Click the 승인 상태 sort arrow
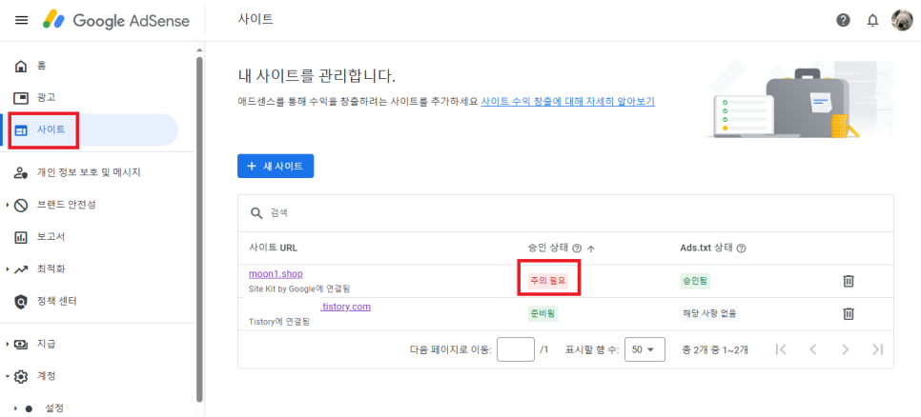Image resolution: width=921 pixels, height=417 pixels. click(591, 248)
